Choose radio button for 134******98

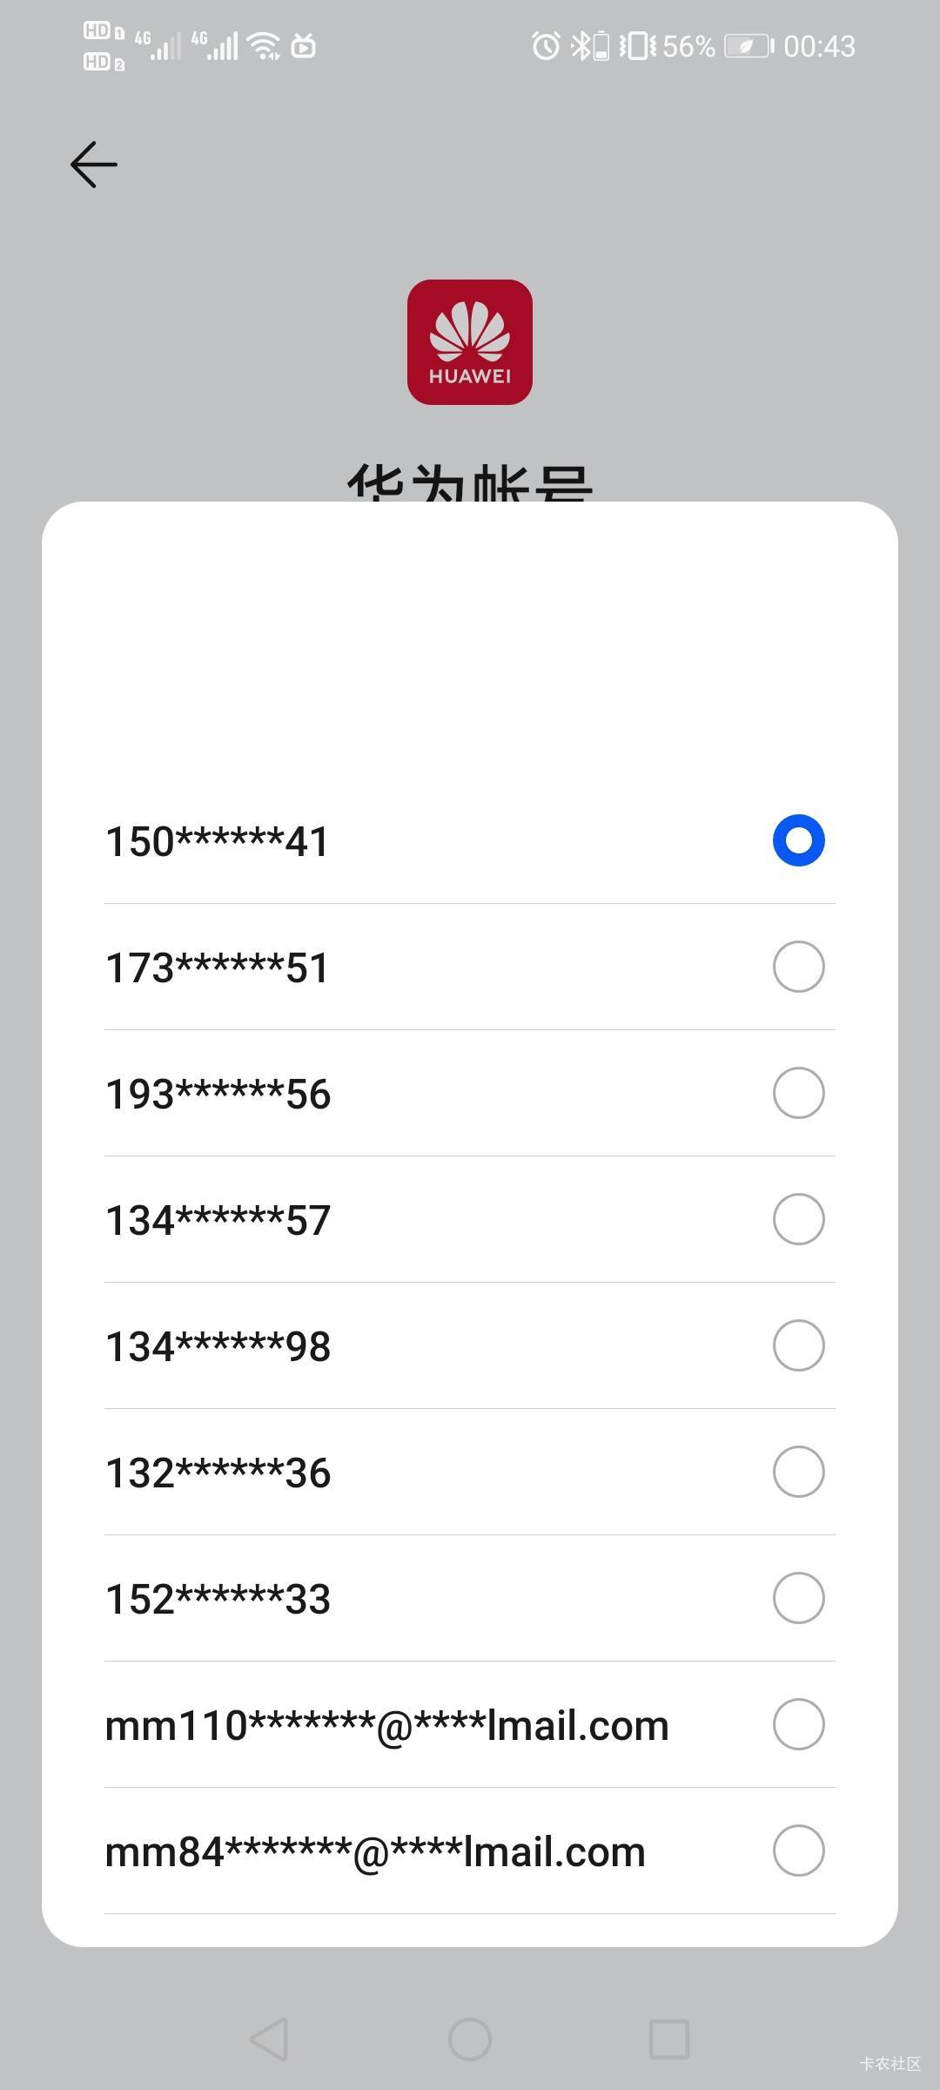pos(798,1345)
